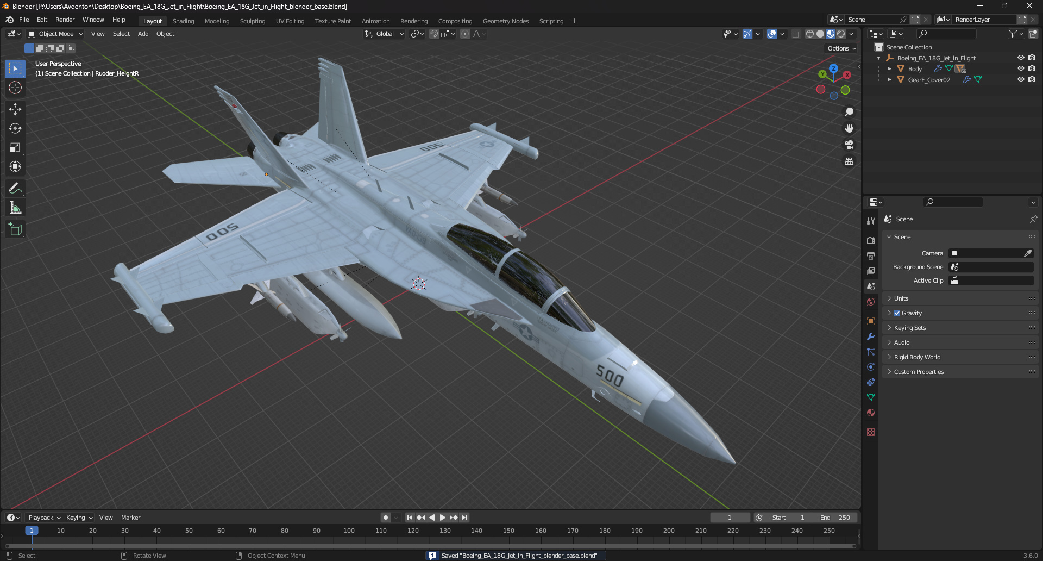The image size is (1043, 561).
Task: Hide Body object in viewport
Action: [1021, 68]
